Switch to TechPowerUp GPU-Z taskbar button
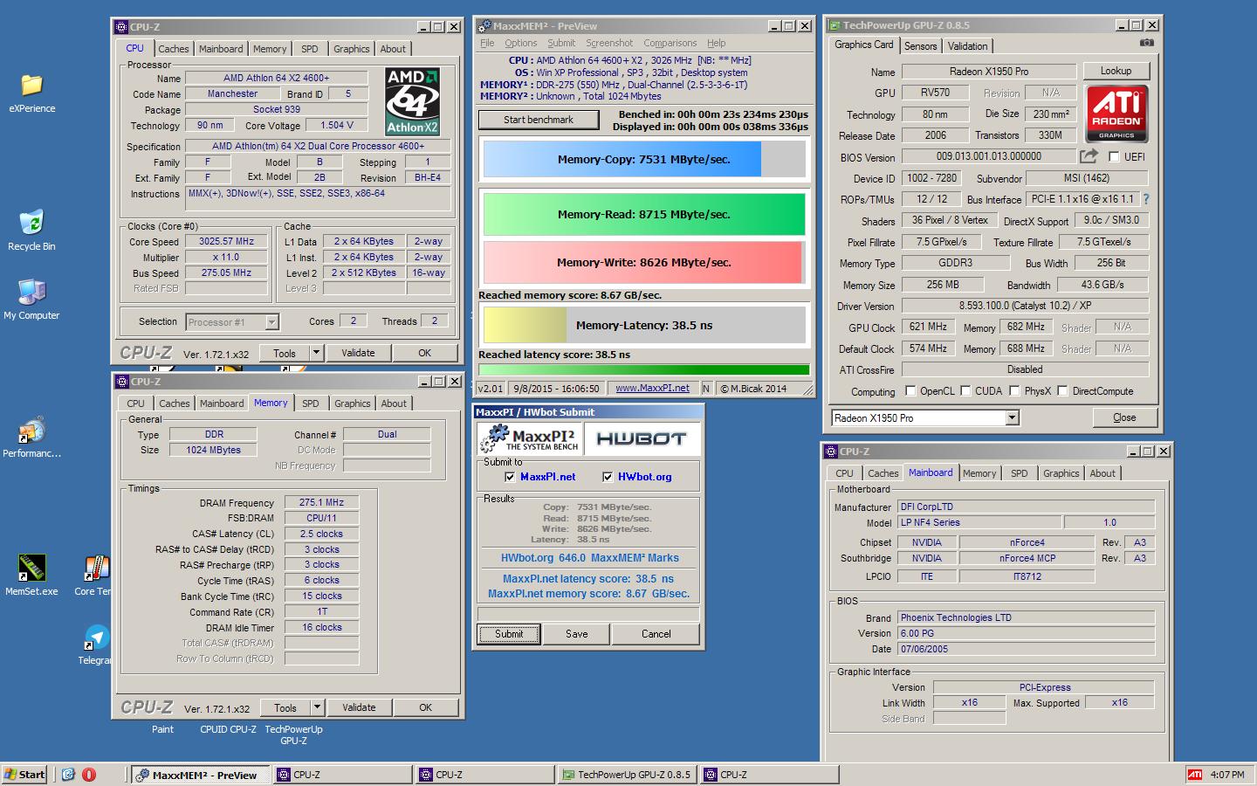The width and height of the screenshot is (1257, 786). (627, 775)
